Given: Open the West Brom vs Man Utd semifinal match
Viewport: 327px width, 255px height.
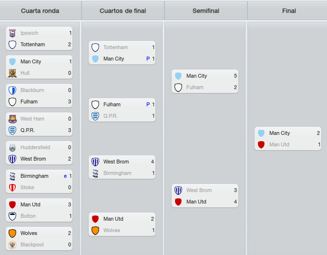Looking at the screenshot, I should tap(205, 196).
